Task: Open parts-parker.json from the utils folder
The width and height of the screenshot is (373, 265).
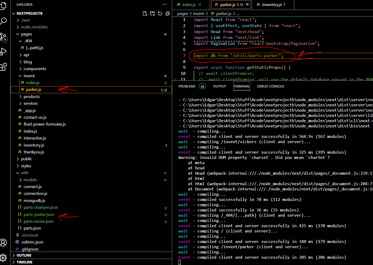Action: tap(39, 214)
